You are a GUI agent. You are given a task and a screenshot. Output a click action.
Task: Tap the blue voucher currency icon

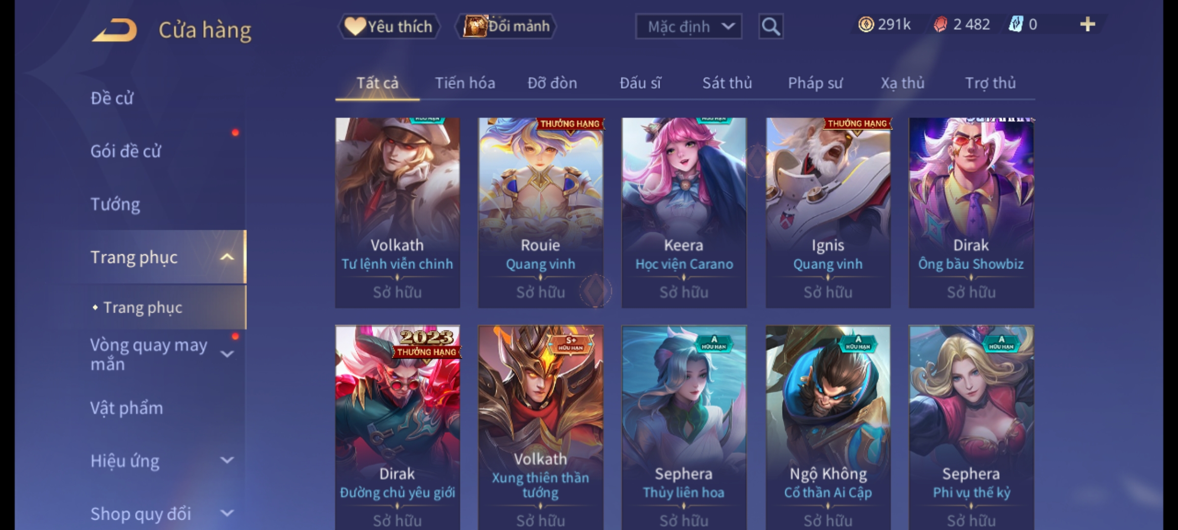1016,25
